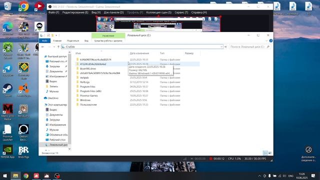Switch to Вид ribbon tab in Explorer
The width and height of the screenshot is (320, 180).
86,40
